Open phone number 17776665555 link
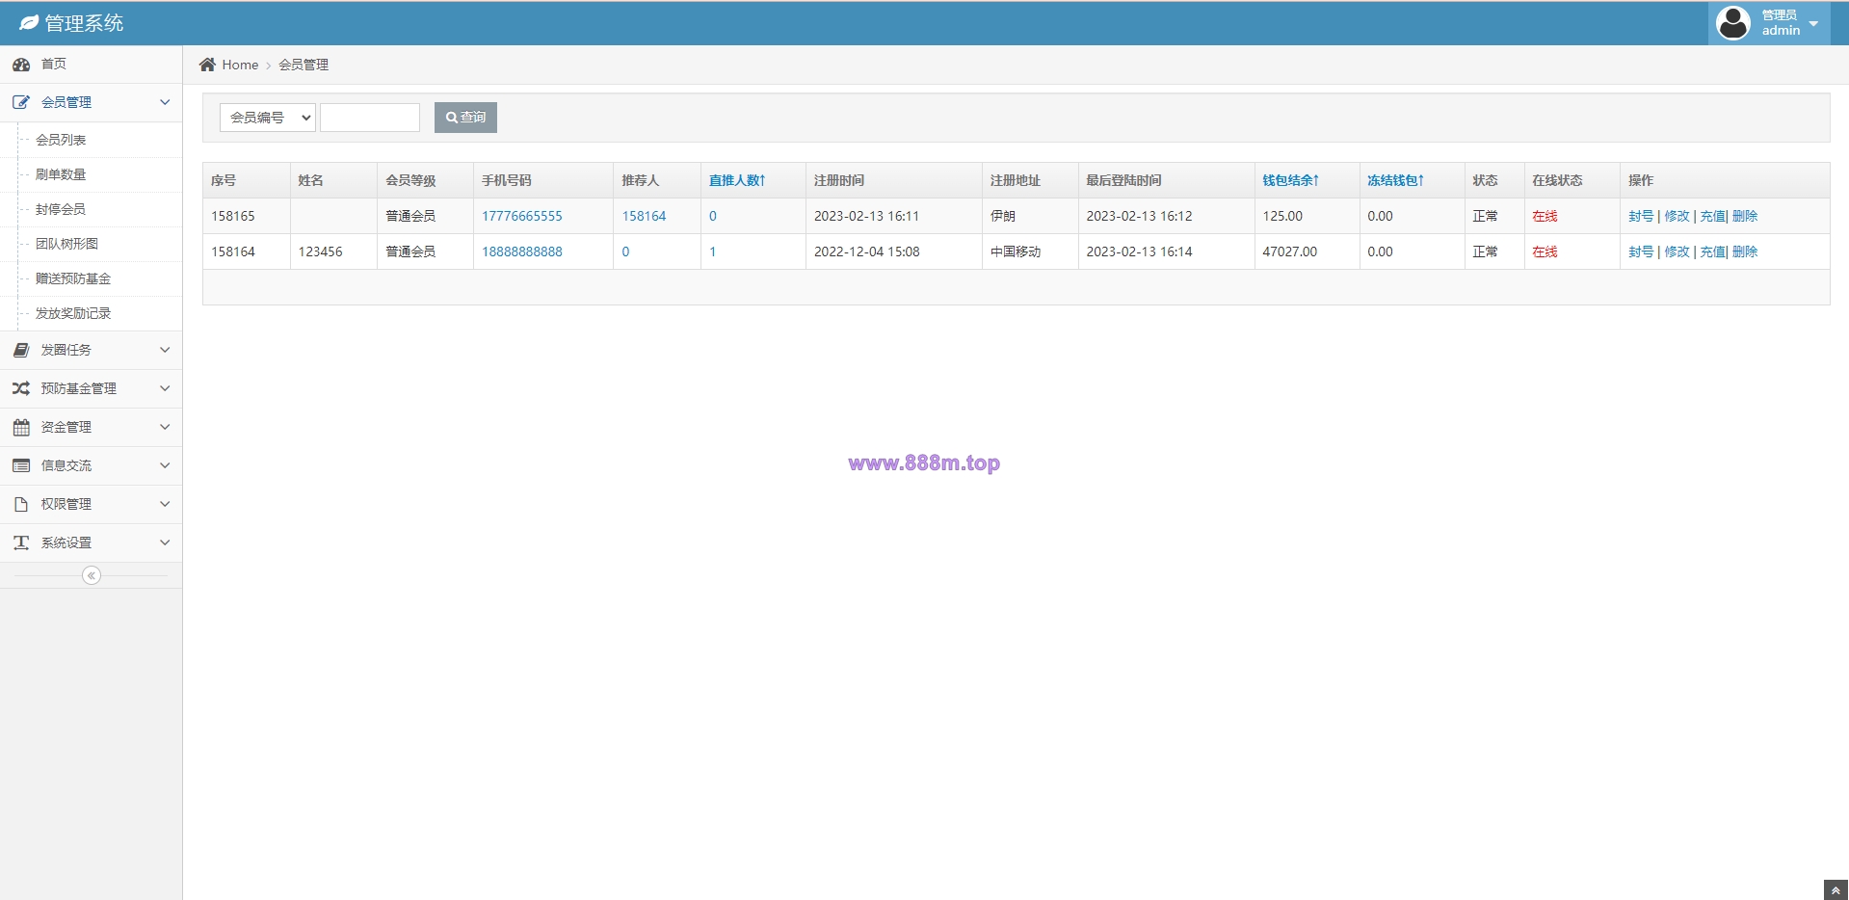 click(x=522, y=216)
